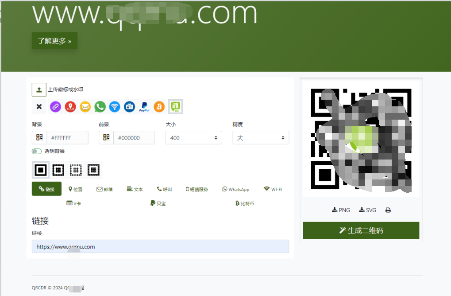
Task: Download the QR code as SVG
Action: tap(367, 210)
